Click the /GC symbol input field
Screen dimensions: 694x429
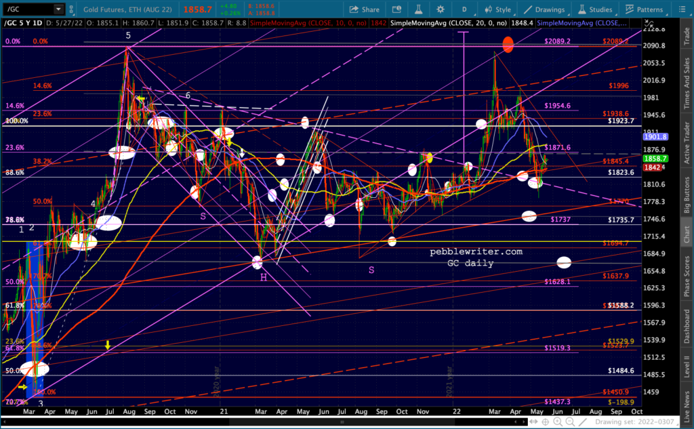[26, 9]
